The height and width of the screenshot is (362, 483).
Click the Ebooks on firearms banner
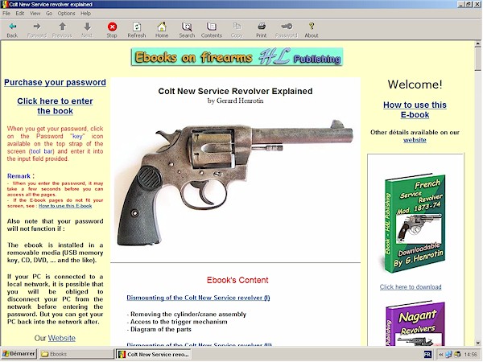pos(237,57)
